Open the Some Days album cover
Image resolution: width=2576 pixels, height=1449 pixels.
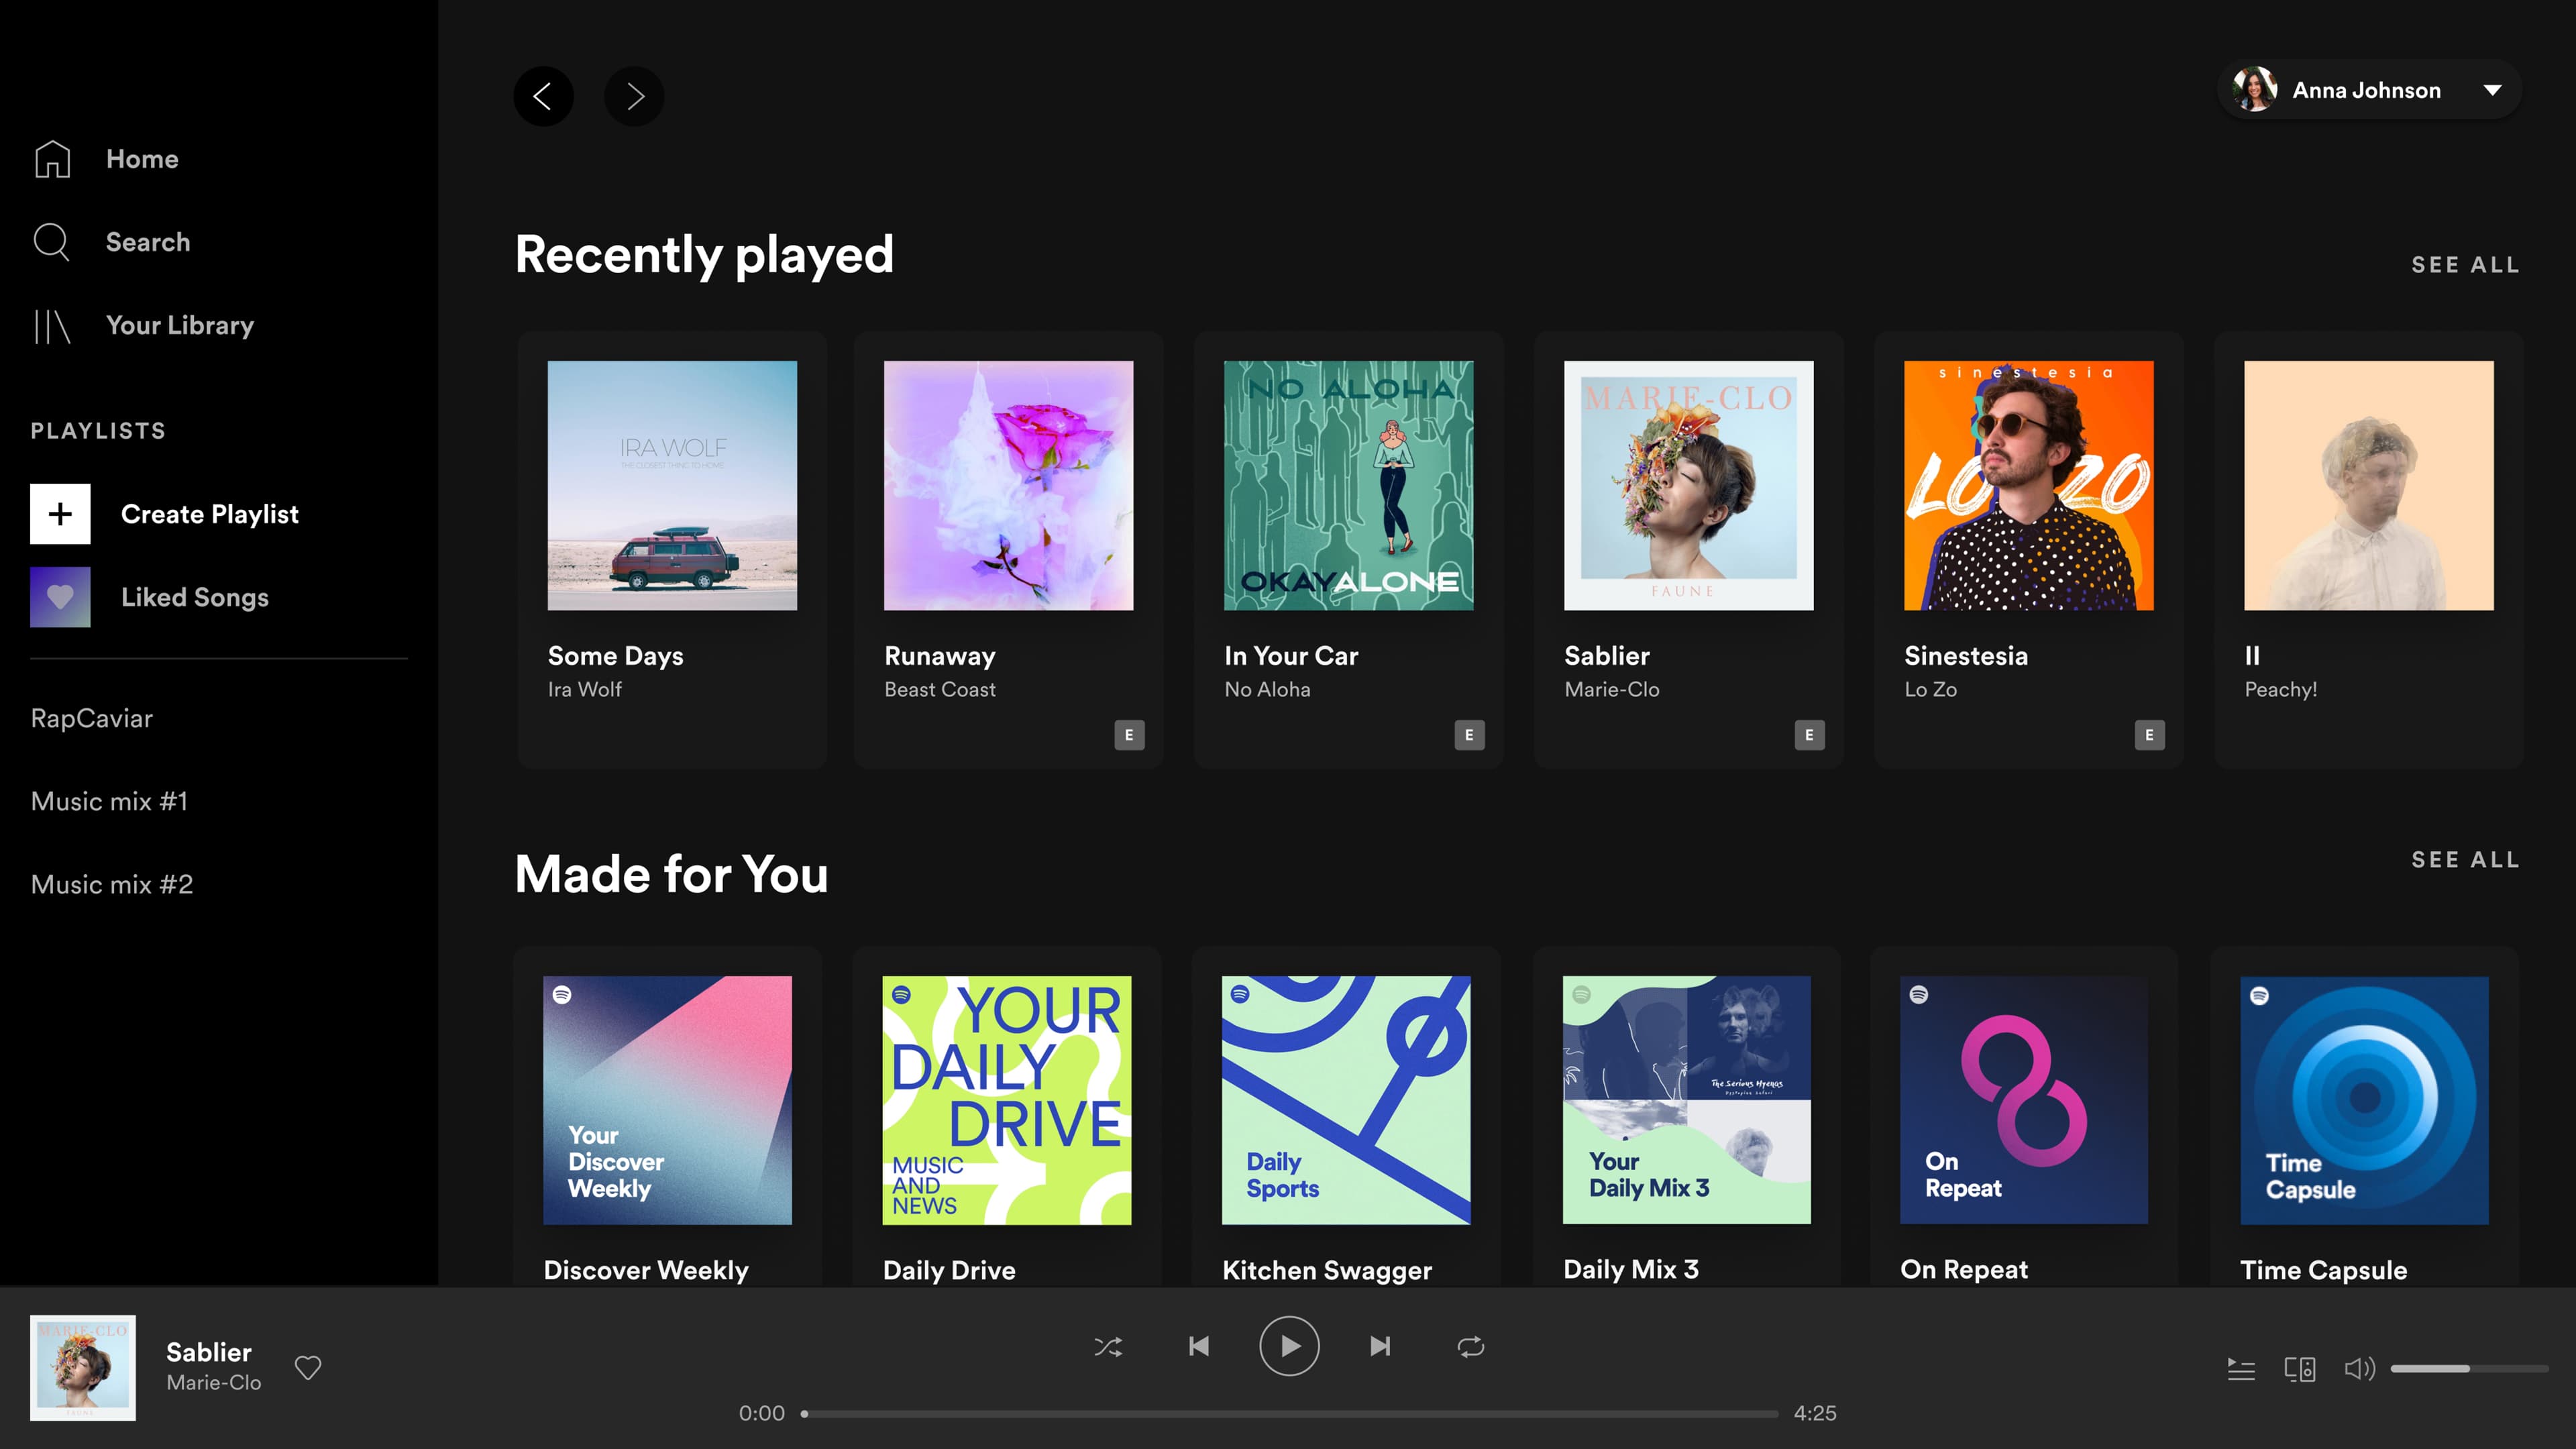point(672,485)
